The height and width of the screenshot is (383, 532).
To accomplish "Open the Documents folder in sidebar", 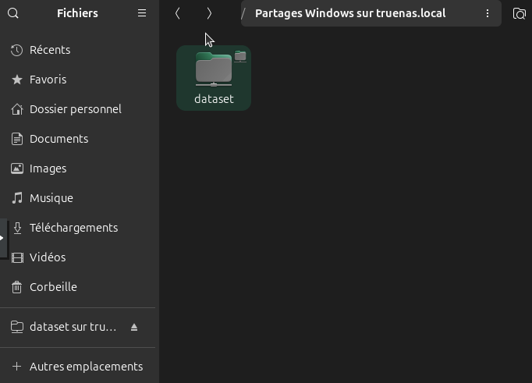I will [x=59, y=139].
